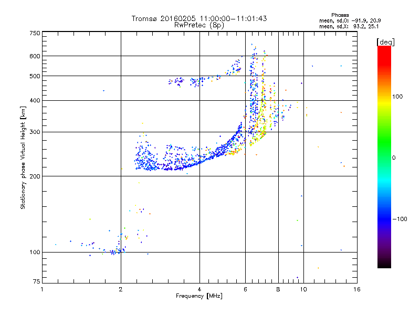This screenshot has width=420, height=315.
Task: Click the '8' frequency tick label
Action: [x=278, y=289]
